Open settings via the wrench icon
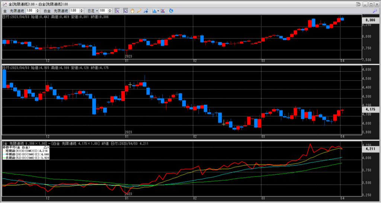Image resolution: width=381 pixels, height=203 pixels. click(374, 11)
